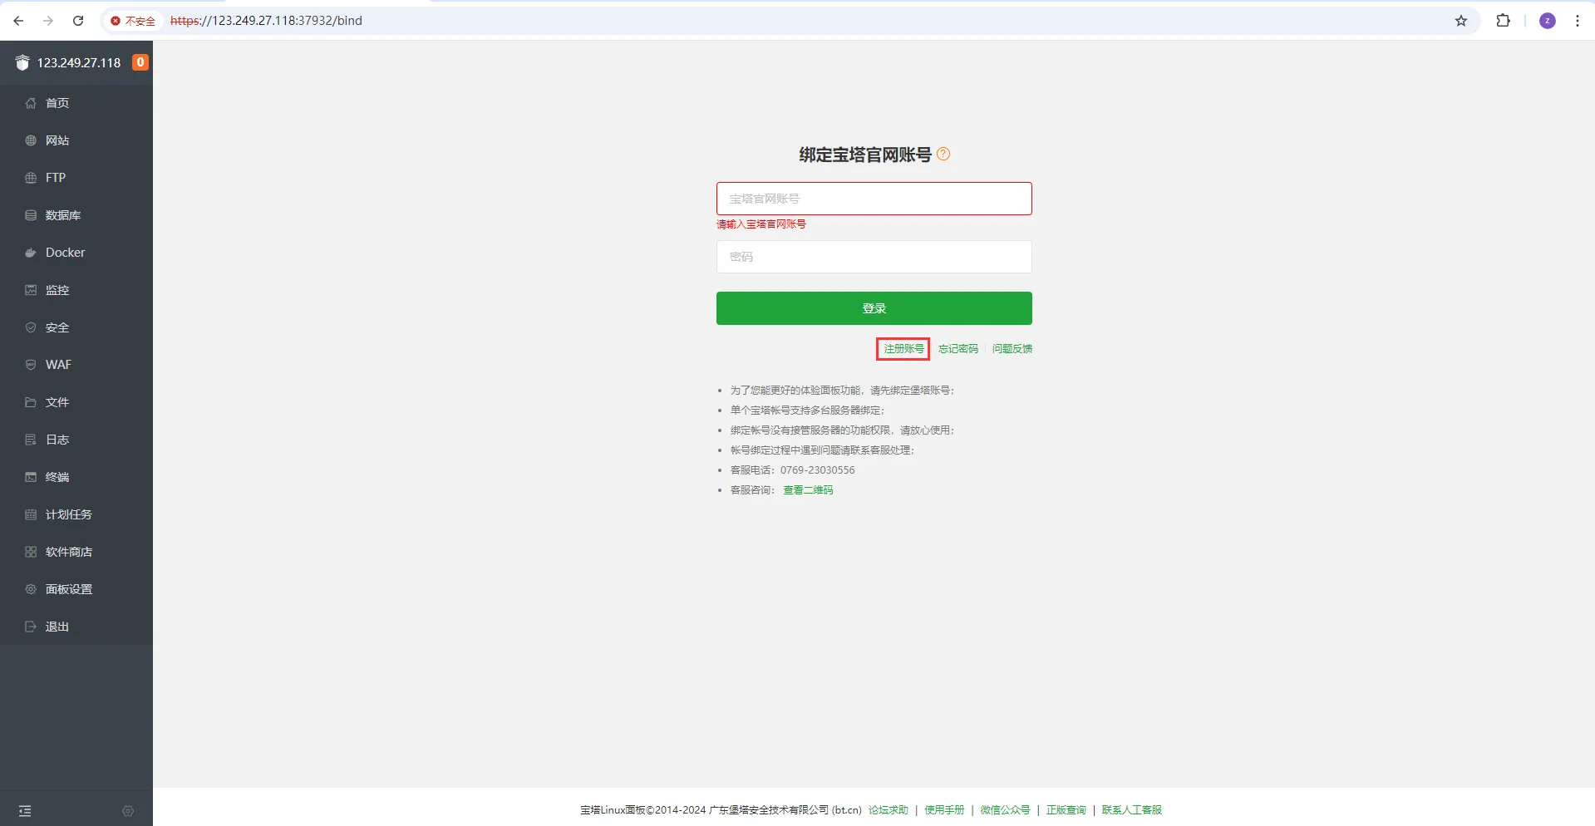Click the server IP 123.249.27.118 in sidebar

coord(79,62)
